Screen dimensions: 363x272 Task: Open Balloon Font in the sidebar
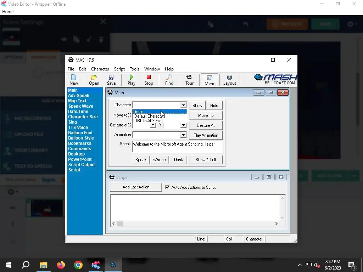pos(80,133)
